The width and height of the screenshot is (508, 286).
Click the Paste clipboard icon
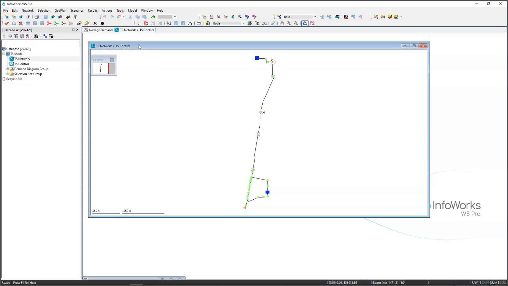[x=144, y=17]
